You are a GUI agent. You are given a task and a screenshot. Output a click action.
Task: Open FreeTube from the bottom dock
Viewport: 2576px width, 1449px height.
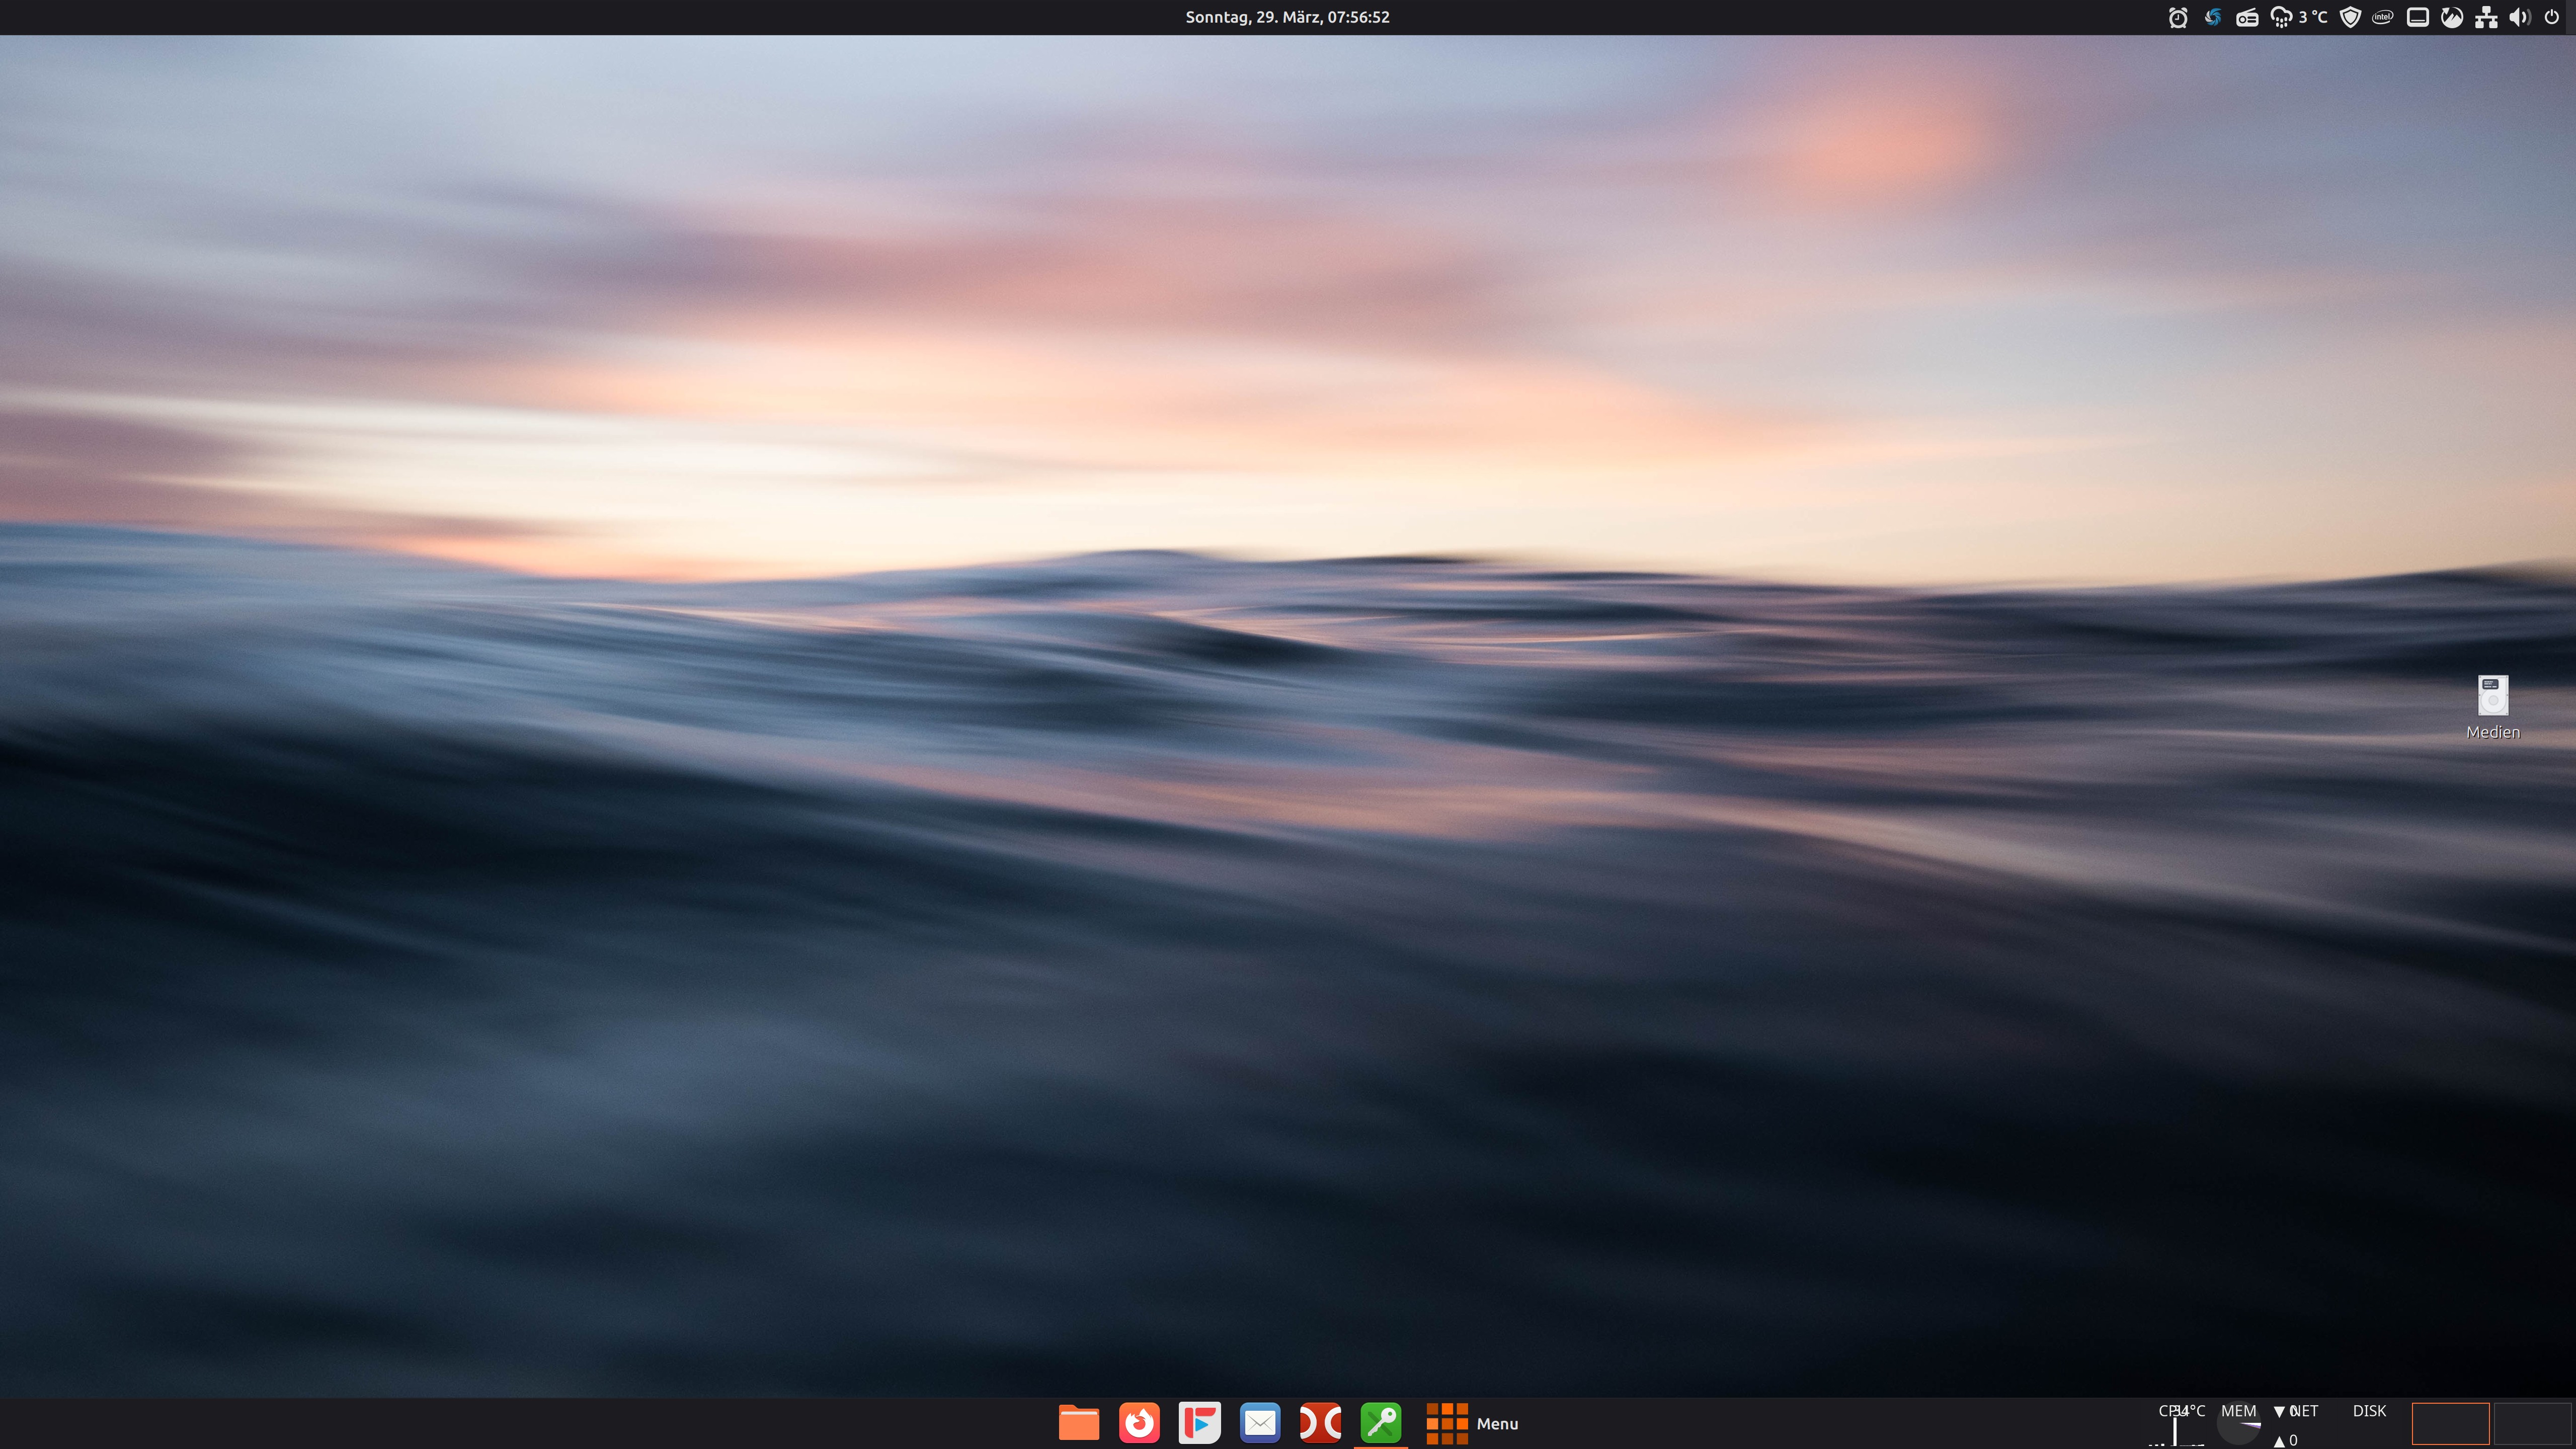tap(1199, 1423)
